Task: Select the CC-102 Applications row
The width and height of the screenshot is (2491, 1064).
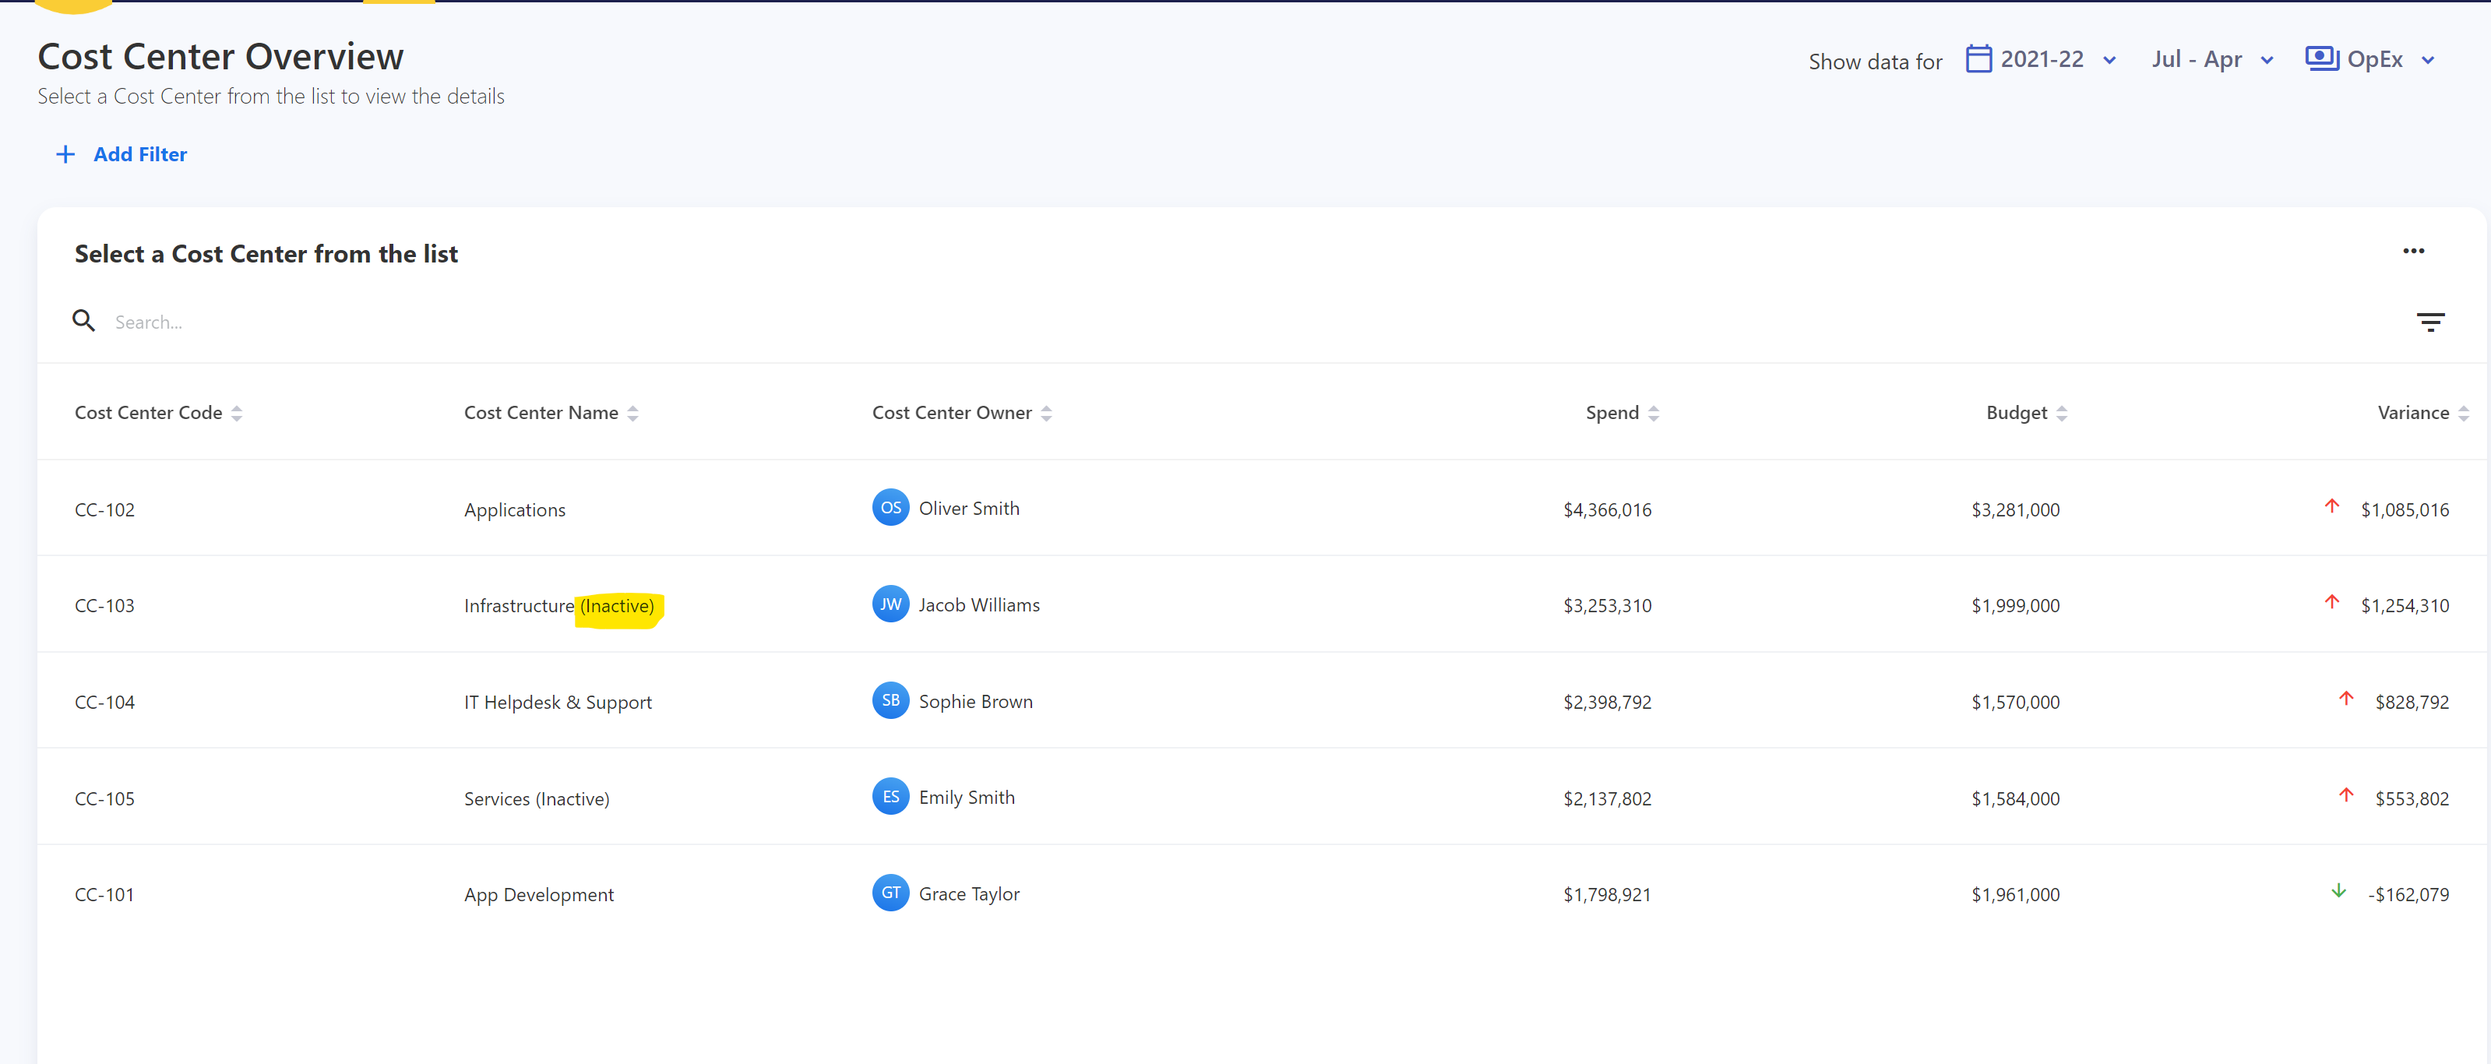Action: [514, 509]
